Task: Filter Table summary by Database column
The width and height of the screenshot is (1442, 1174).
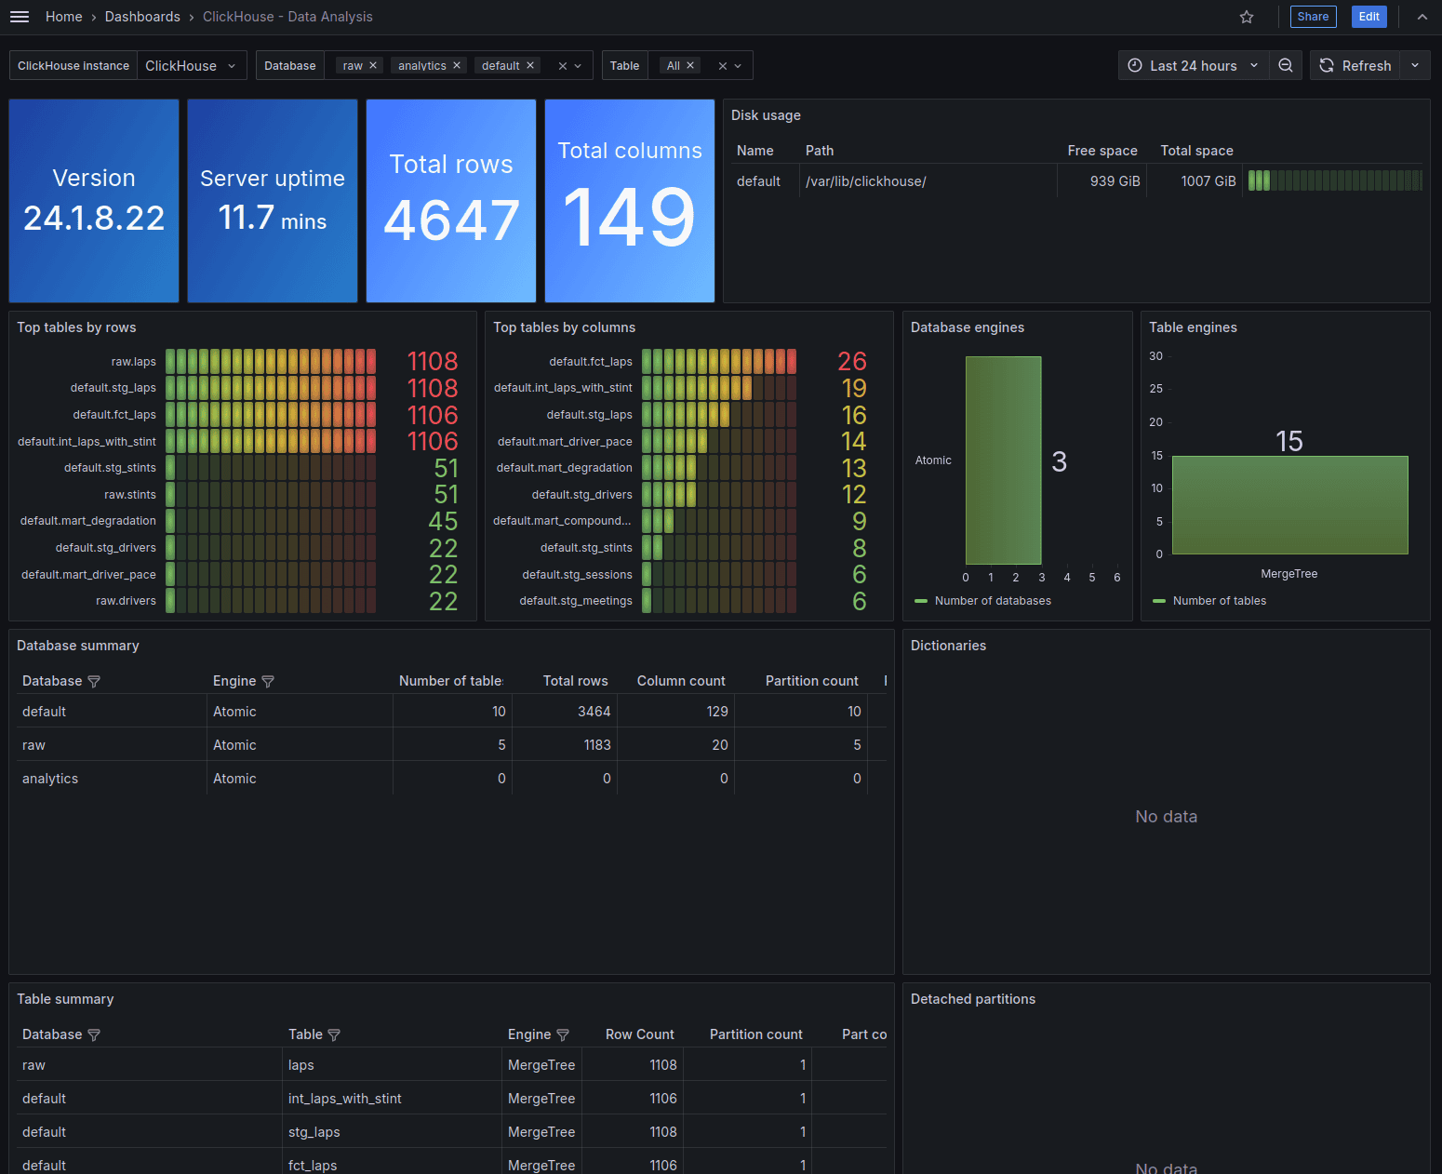Action: [94, 1035]
